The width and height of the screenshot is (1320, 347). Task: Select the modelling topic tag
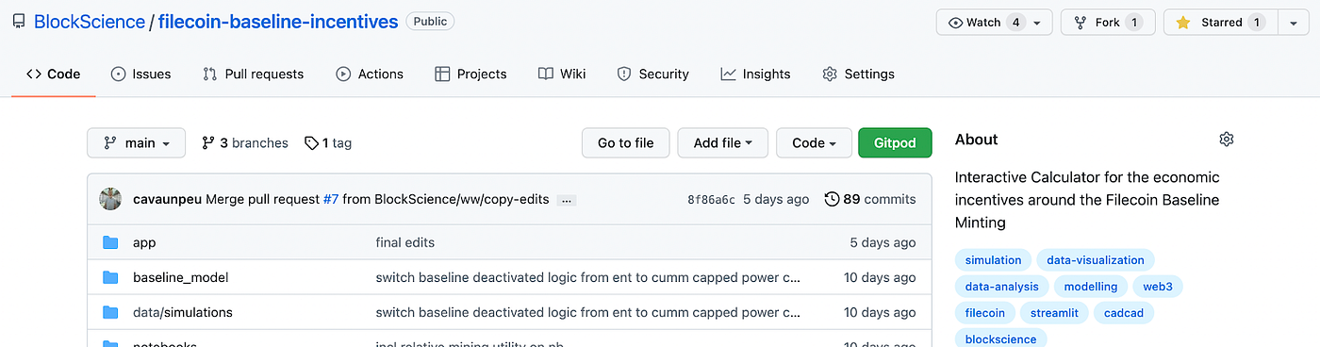(x=1090, y=286)
